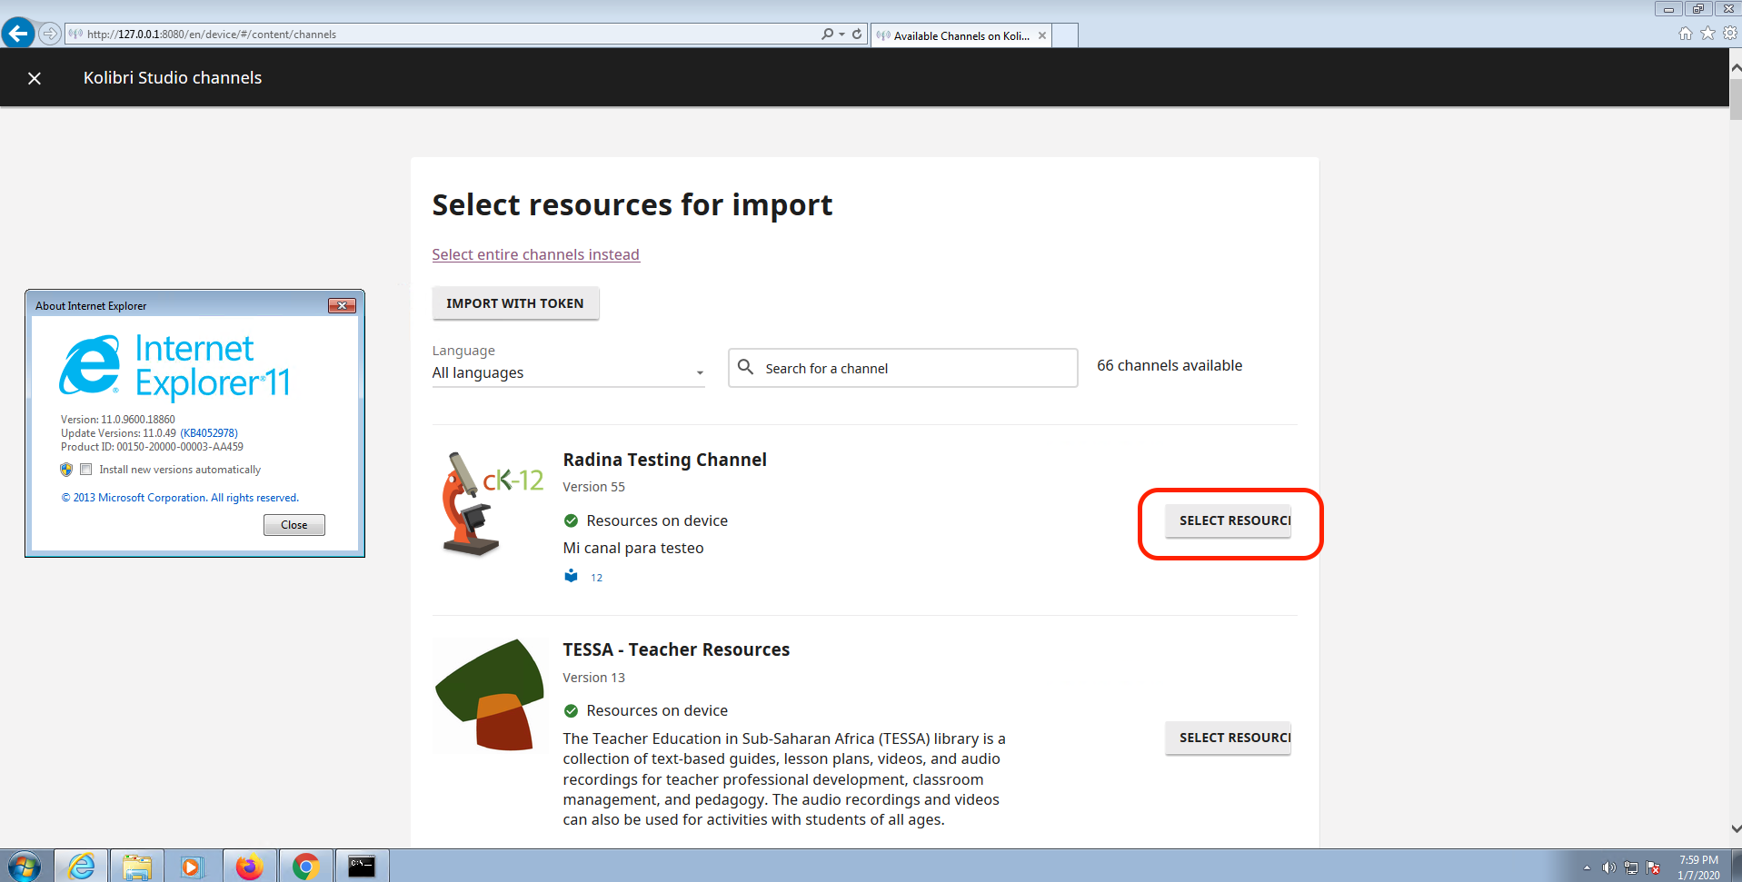Screen dimensions: 1742x882
Task: Click the green Resources on device checkmark
Action: point(571,520)
